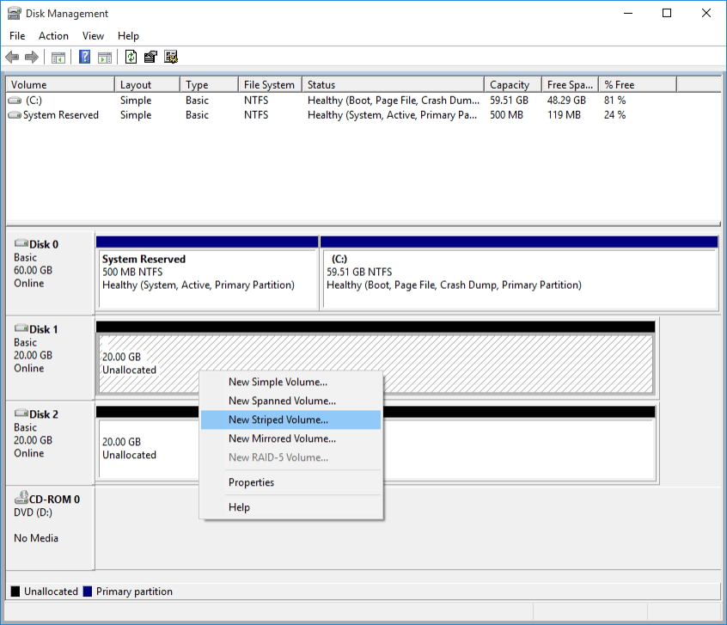Click the '24 %' free cell
The width and height of the screenshot is (727, 625).
point(614,115)
